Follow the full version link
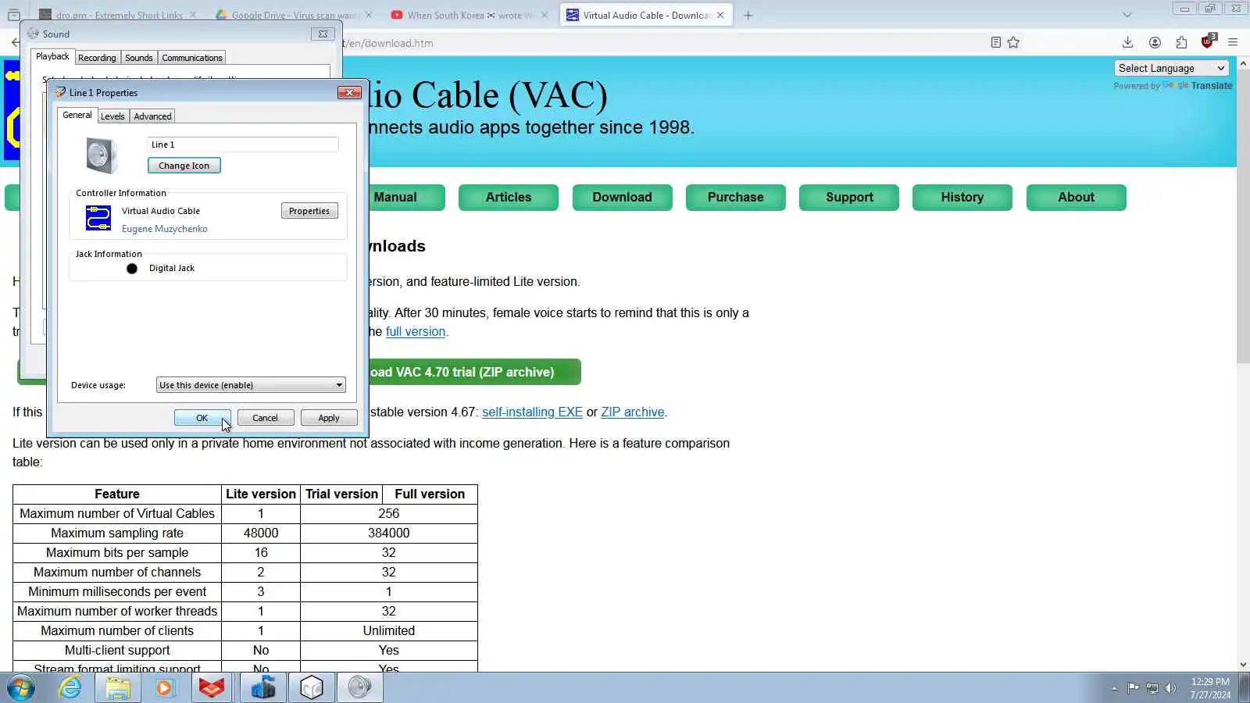This screenshot has width=1250, height=703. coord(416,331)
